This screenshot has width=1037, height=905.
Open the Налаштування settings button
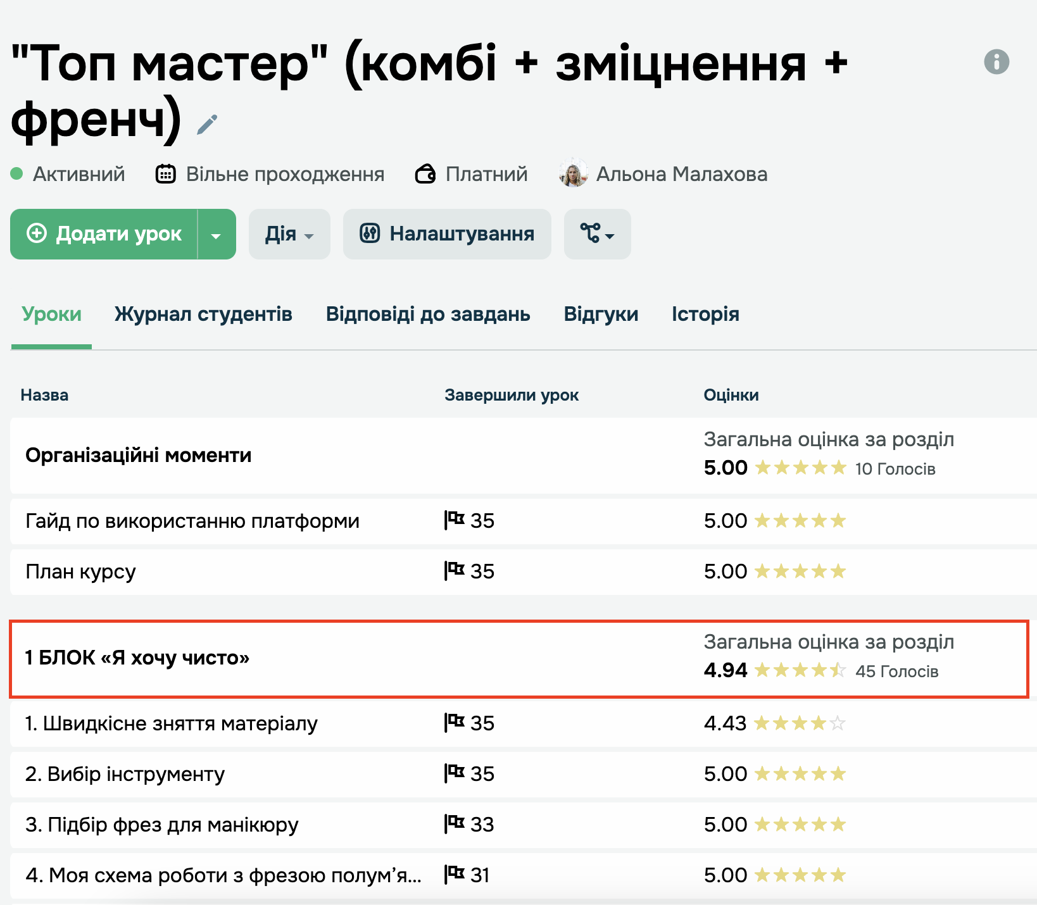(447, 235)
